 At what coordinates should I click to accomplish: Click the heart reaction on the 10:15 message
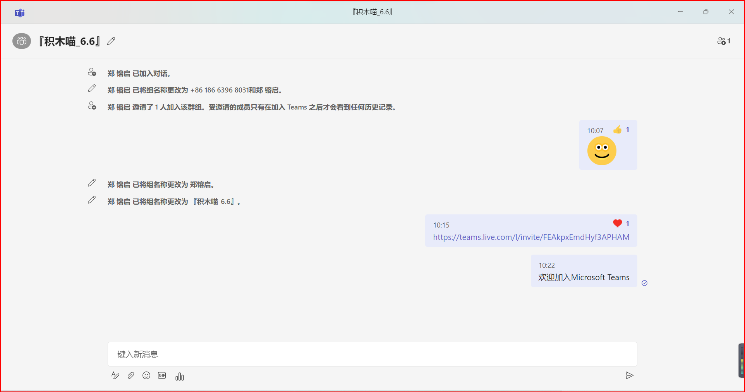click(x=617, y=223)
